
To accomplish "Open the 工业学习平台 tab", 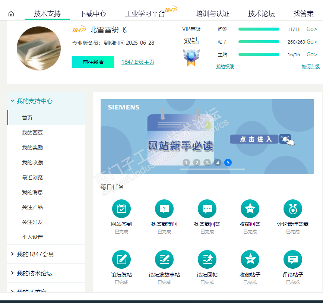I will click(145, 14).
